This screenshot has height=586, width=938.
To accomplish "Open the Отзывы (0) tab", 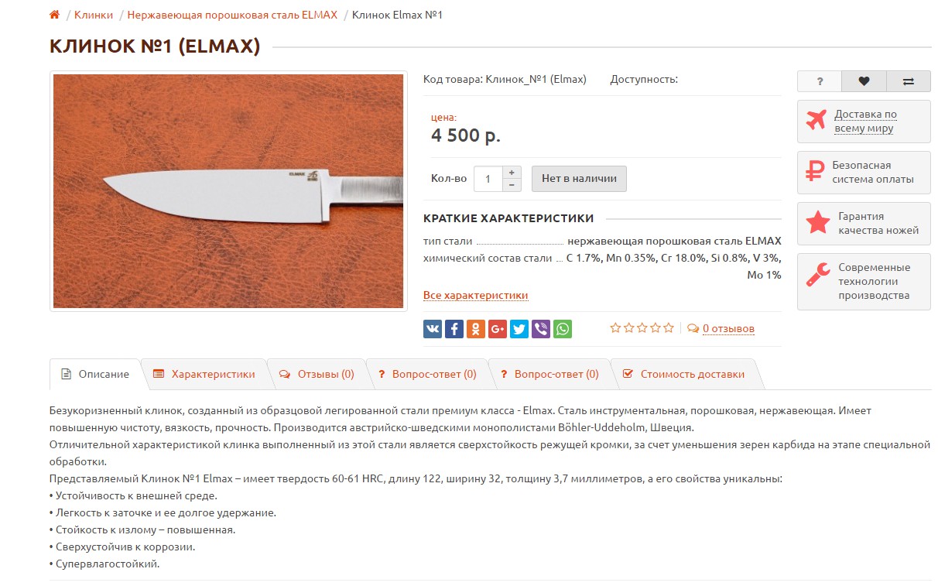I will tap(317, 374).
